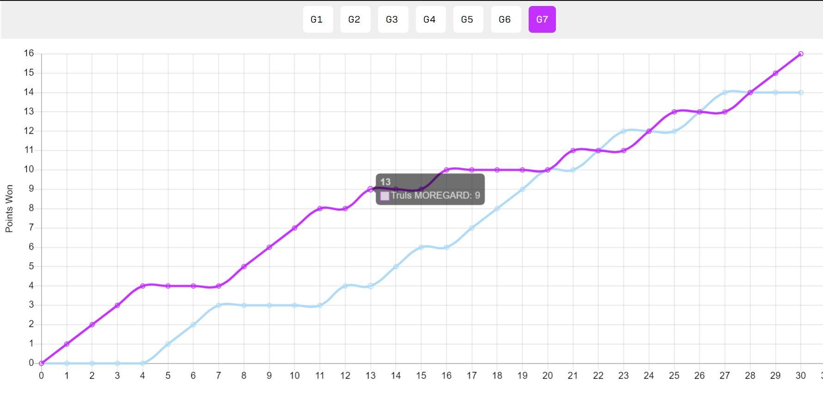Click purple data point at rally 25

point(674,112)
